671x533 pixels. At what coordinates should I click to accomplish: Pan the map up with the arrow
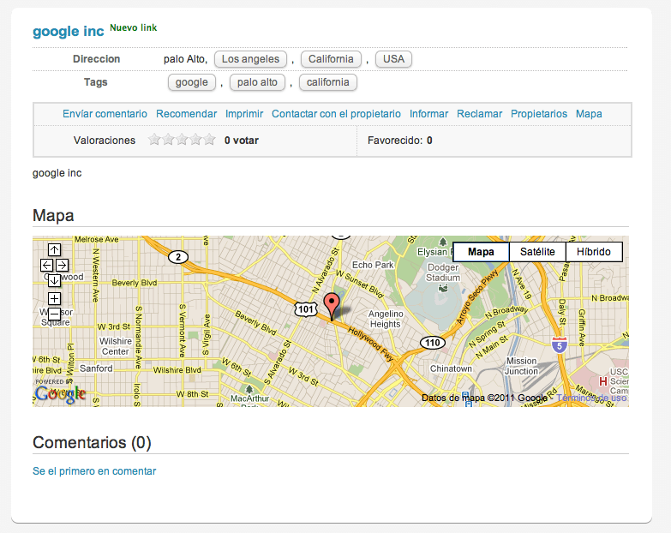coord(54,250)
